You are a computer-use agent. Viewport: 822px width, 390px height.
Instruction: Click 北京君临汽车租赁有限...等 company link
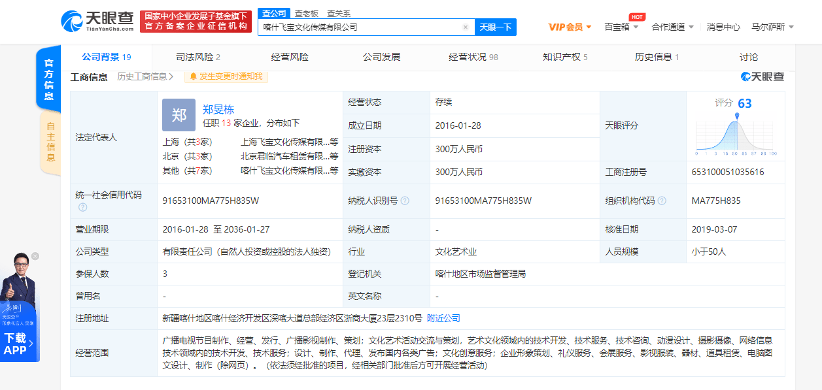[289, 156]
